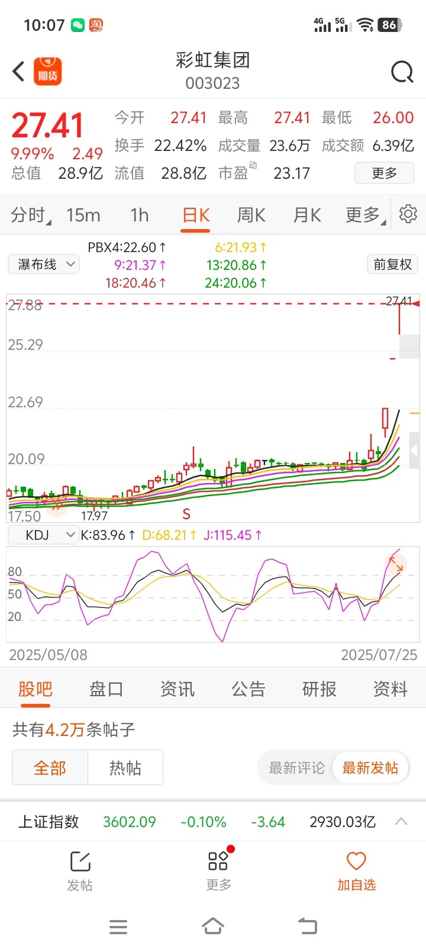The image size is (426, 952).
Task: Select the 月K monthly chart tab
Action: coord(307,215)
